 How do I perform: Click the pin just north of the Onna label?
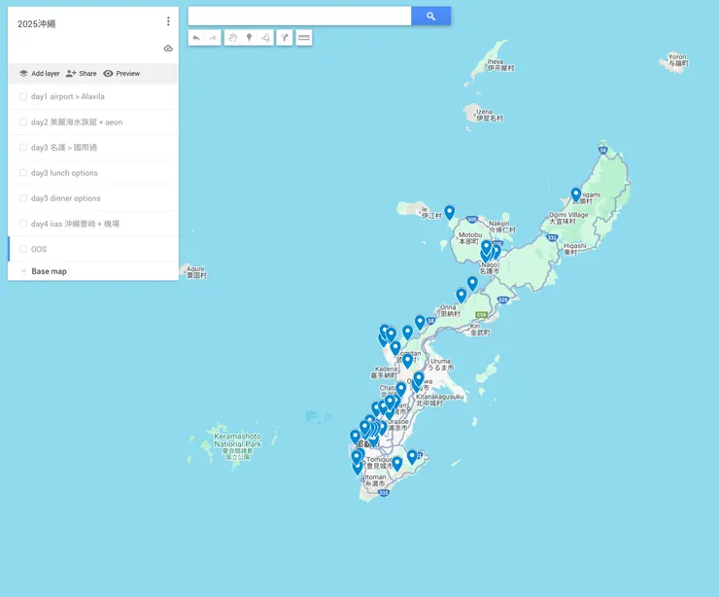(462, 295)
